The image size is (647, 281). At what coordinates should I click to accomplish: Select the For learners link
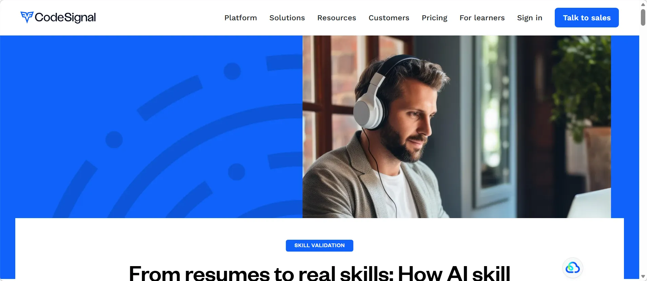[482, 18]
